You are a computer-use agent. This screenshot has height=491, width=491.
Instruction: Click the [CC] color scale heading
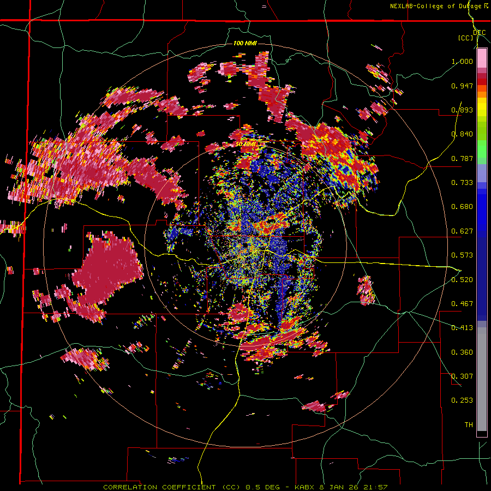click(465, 38)
